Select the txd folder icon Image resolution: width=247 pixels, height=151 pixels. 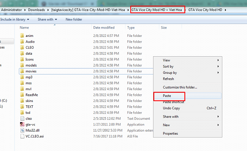[x=22, y=113]
